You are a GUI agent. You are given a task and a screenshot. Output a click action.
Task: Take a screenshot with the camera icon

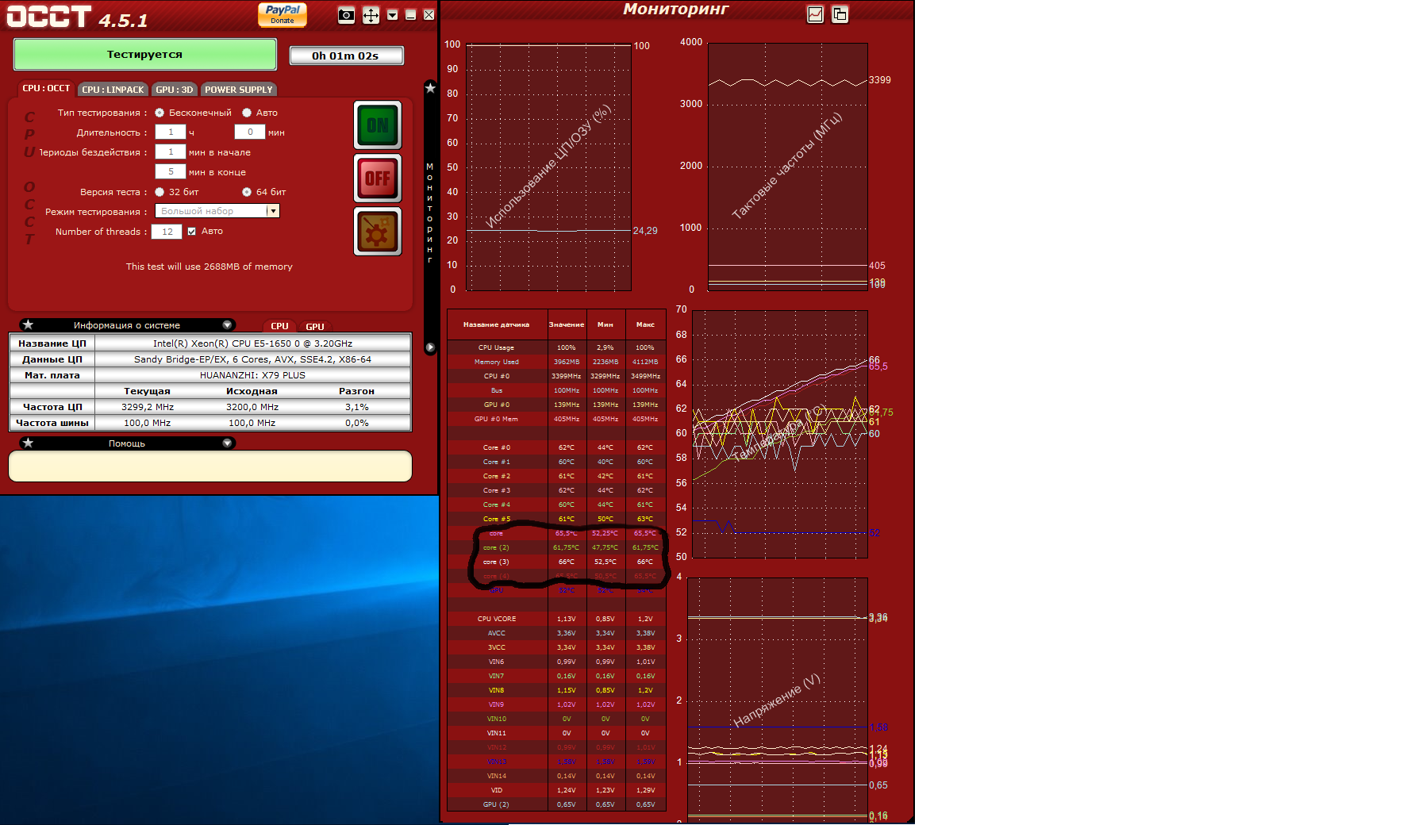(346, 15)
